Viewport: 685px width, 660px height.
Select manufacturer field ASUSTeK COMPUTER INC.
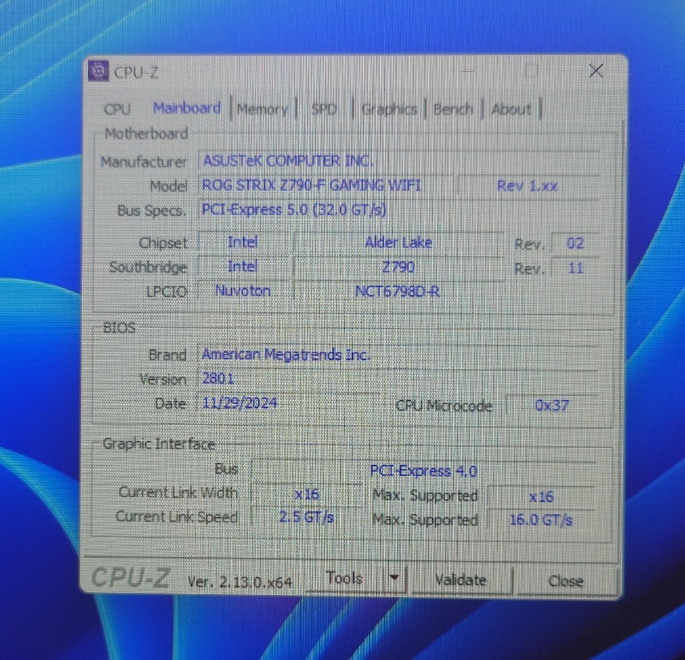(398, 160)
